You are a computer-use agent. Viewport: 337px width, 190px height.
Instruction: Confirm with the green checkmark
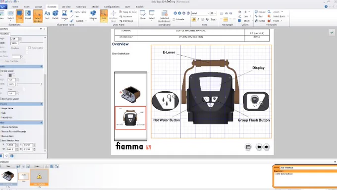(332, 32)
